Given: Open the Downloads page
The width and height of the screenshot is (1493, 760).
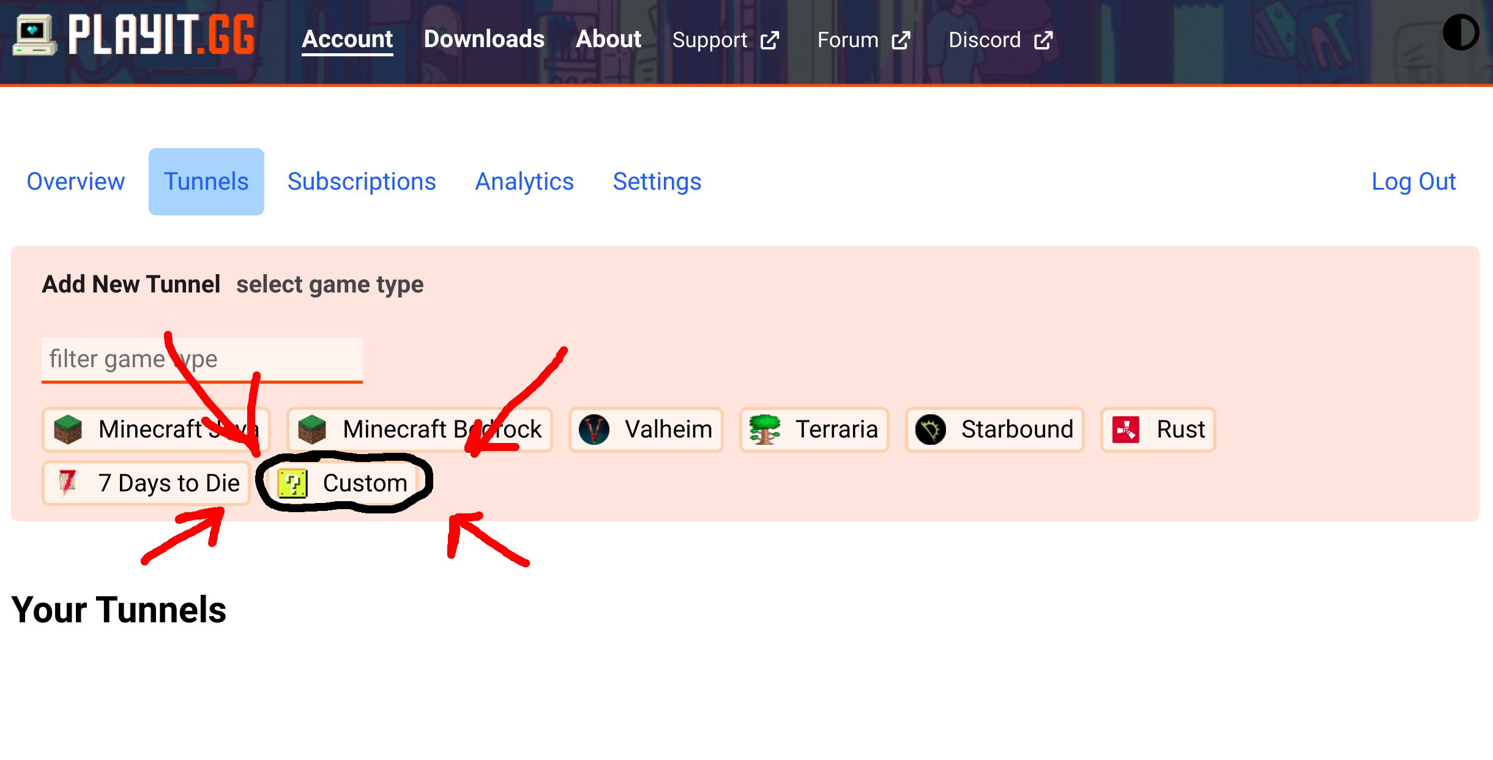Looking at the screenshot, I should coord(485,39).
